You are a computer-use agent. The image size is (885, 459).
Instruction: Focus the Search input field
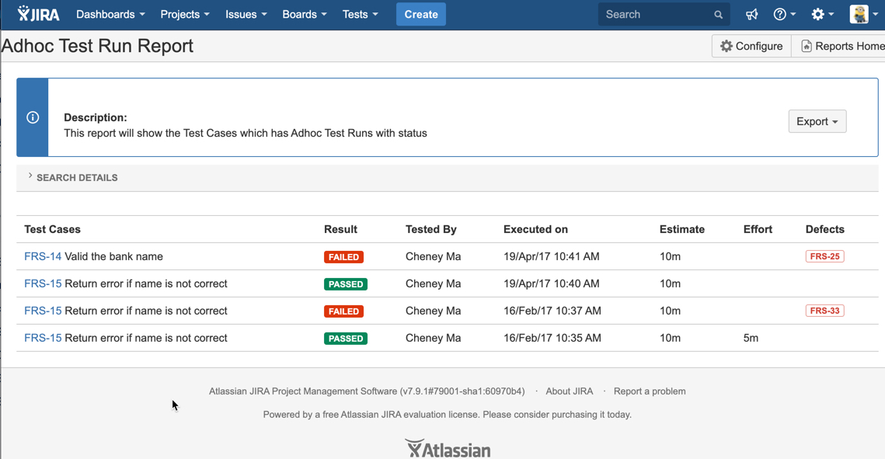click(x=655, y=14)
